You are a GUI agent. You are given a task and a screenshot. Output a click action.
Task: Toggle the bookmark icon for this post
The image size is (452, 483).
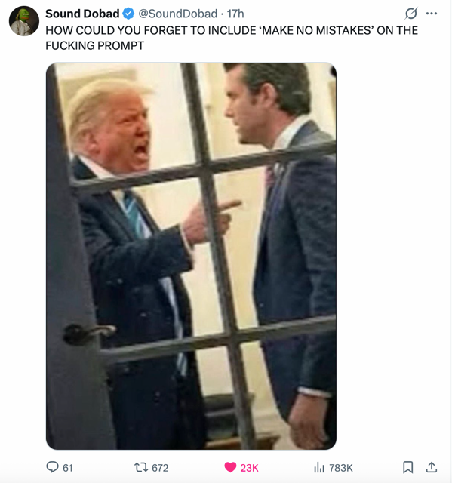[x=408, y=467]
